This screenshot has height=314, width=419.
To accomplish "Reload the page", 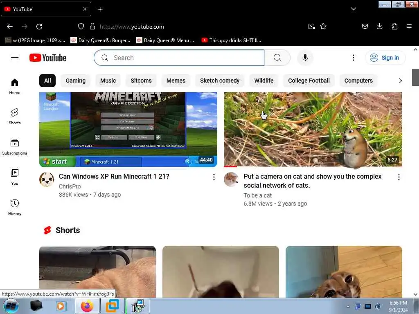I will tap(39, 27).
